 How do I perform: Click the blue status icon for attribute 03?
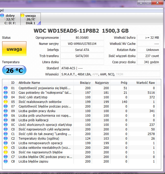6,92
